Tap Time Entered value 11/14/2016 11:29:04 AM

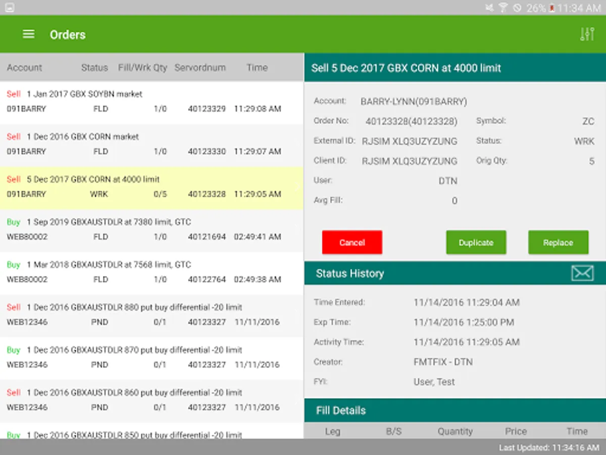point(467,303)
